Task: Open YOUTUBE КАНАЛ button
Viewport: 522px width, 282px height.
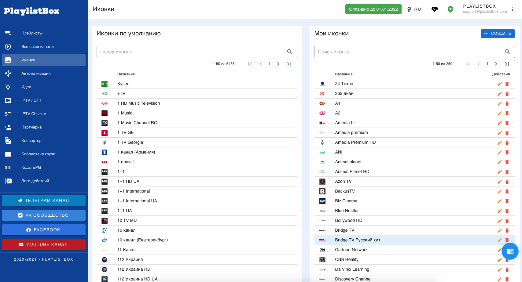Action: pyautogui.click(x=44, y=244)
